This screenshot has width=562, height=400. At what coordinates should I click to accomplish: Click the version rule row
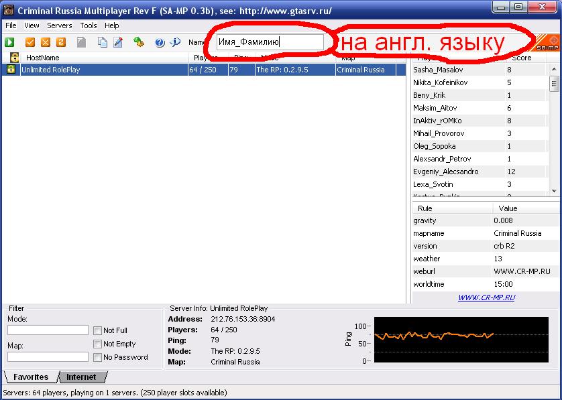tap(485, 246)
